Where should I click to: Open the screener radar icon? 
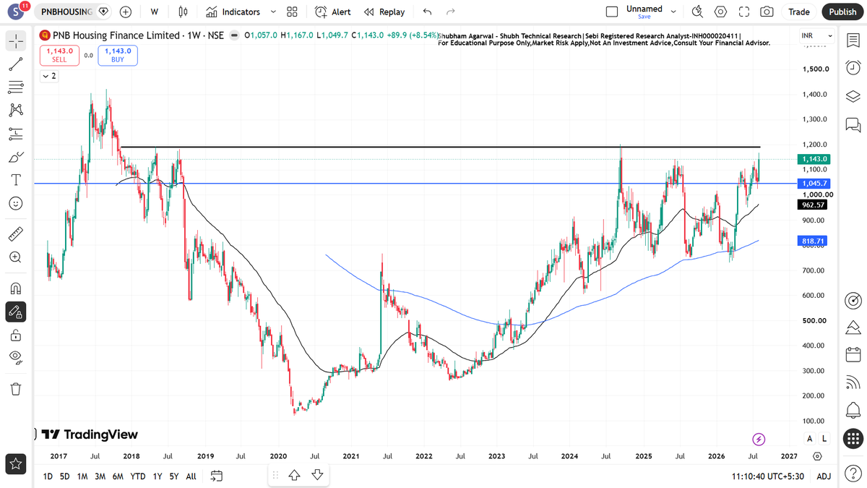[853, 301]
